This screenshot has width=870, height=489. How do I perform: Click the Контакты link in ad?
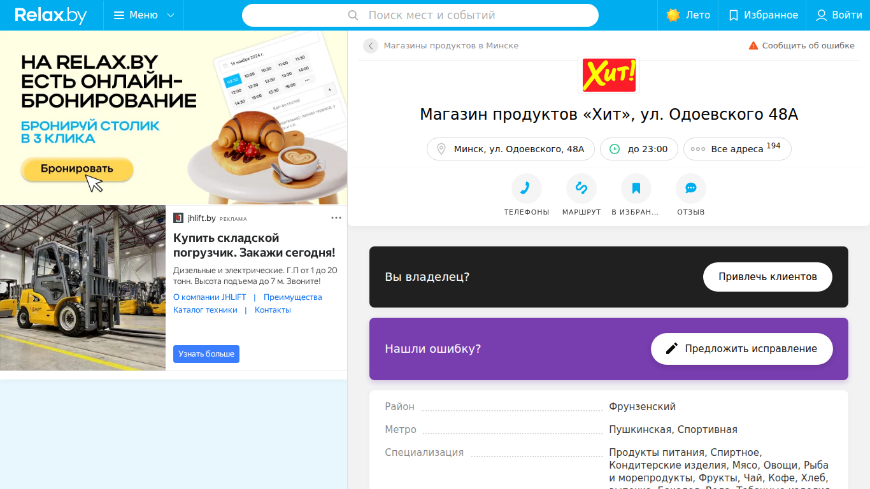273,310
